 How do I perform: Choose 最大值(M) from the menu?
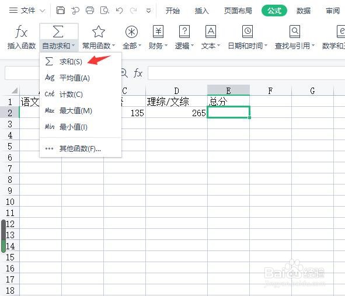pos(81,111)
